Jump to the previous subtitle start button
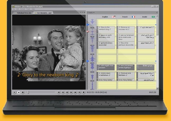 (x=59, y=92)
